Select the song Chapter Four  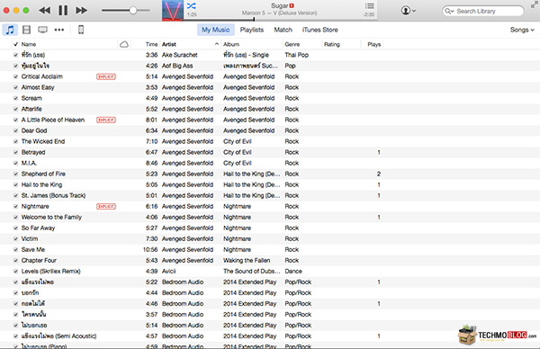click(39, 260)
